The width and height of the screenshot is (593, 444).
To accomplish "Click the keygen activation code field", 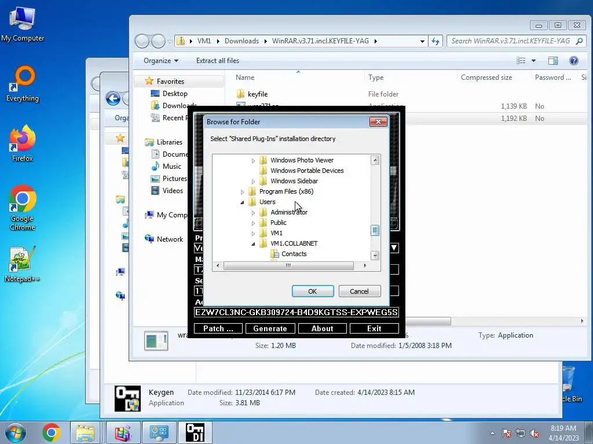I will click(296, 312).
